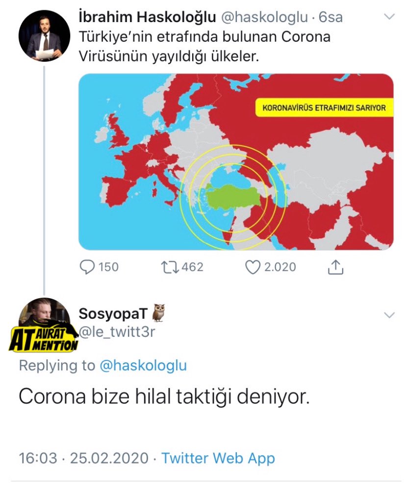Click the reply text about hilal taktiği
This screenshot has height=486, width=406.
click(x=164, y=396)
